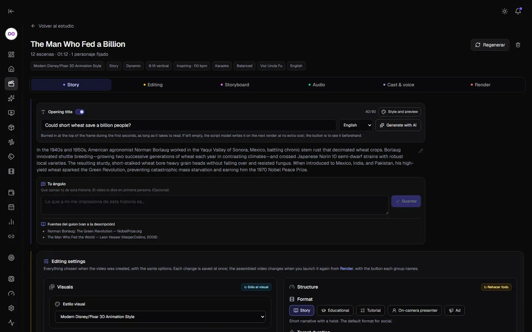Expand the Estilo visual style dropdown
Screen dimensions: 532x332
pyautogui.click(x=160, y=317)
